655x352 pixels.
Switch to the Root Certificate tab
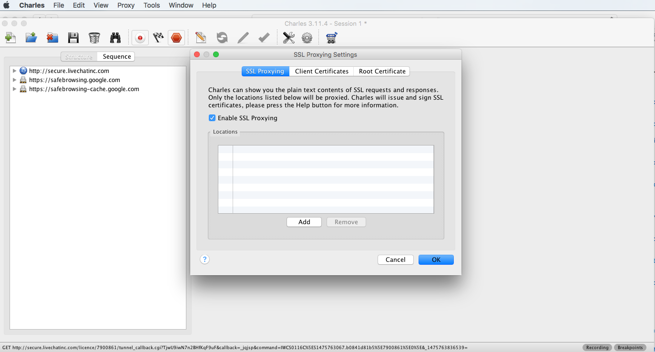click(382, 71)
